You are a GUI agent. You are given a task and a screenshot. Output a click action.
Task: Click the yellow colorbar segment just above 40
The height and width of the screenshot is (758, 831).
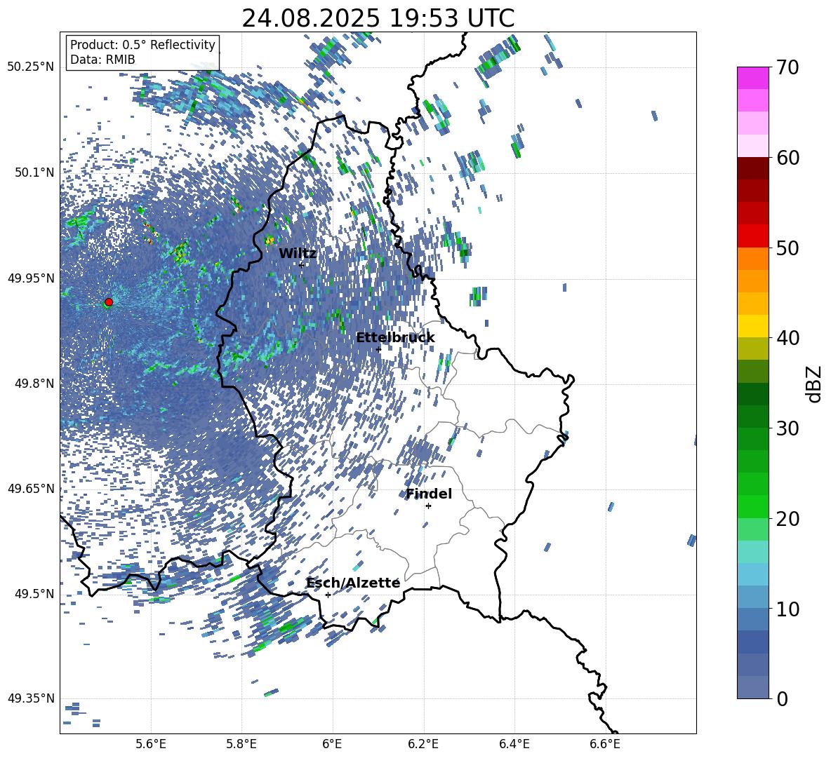coord(752,326)
